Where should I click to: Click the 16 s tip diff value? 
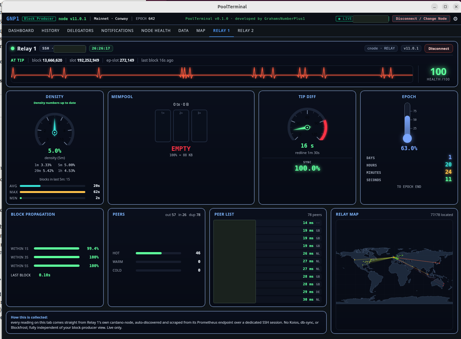coord(307,146)
